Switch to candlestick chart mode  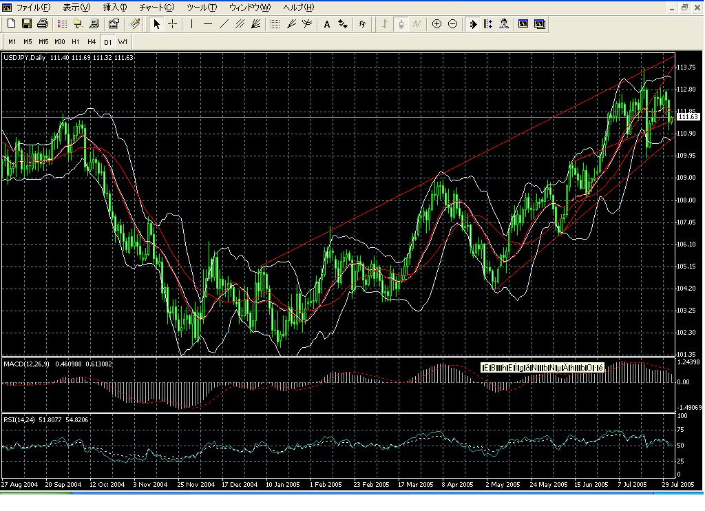[401, 24]
